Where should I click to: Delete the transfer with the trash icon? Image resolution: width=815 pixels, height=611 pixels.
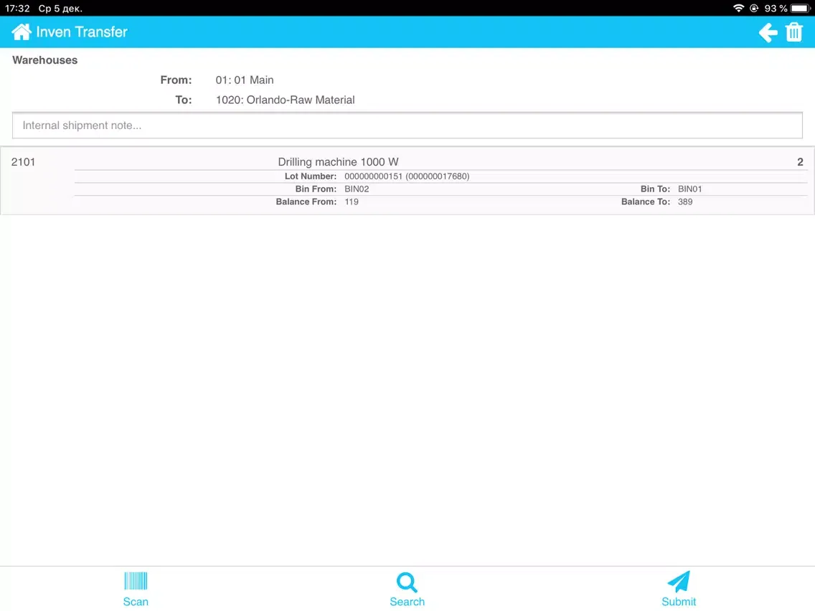coord(793,32)
